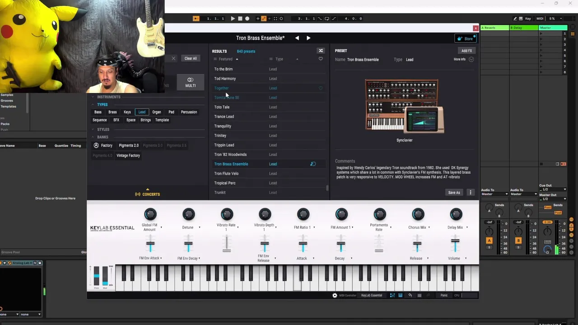Screen dimensions: 578x325
Task: Open the history list icon
Action: coord(419,295)
